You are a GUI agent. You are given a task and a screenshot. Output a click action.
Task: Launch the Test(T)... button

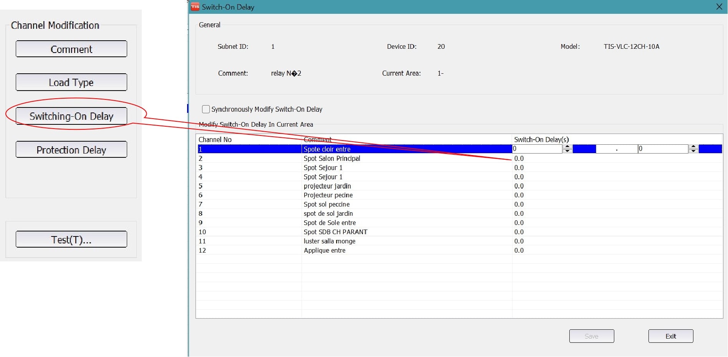tap(71, 240)
